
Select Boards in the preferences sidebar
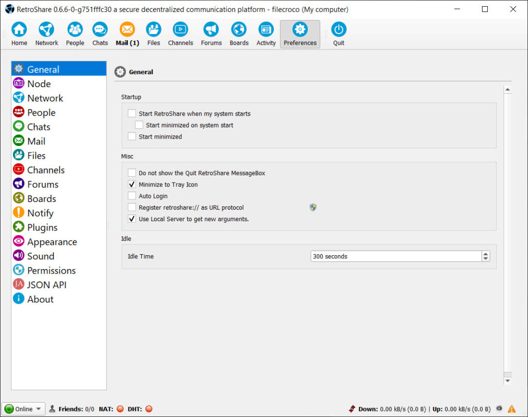coord(59,198)
